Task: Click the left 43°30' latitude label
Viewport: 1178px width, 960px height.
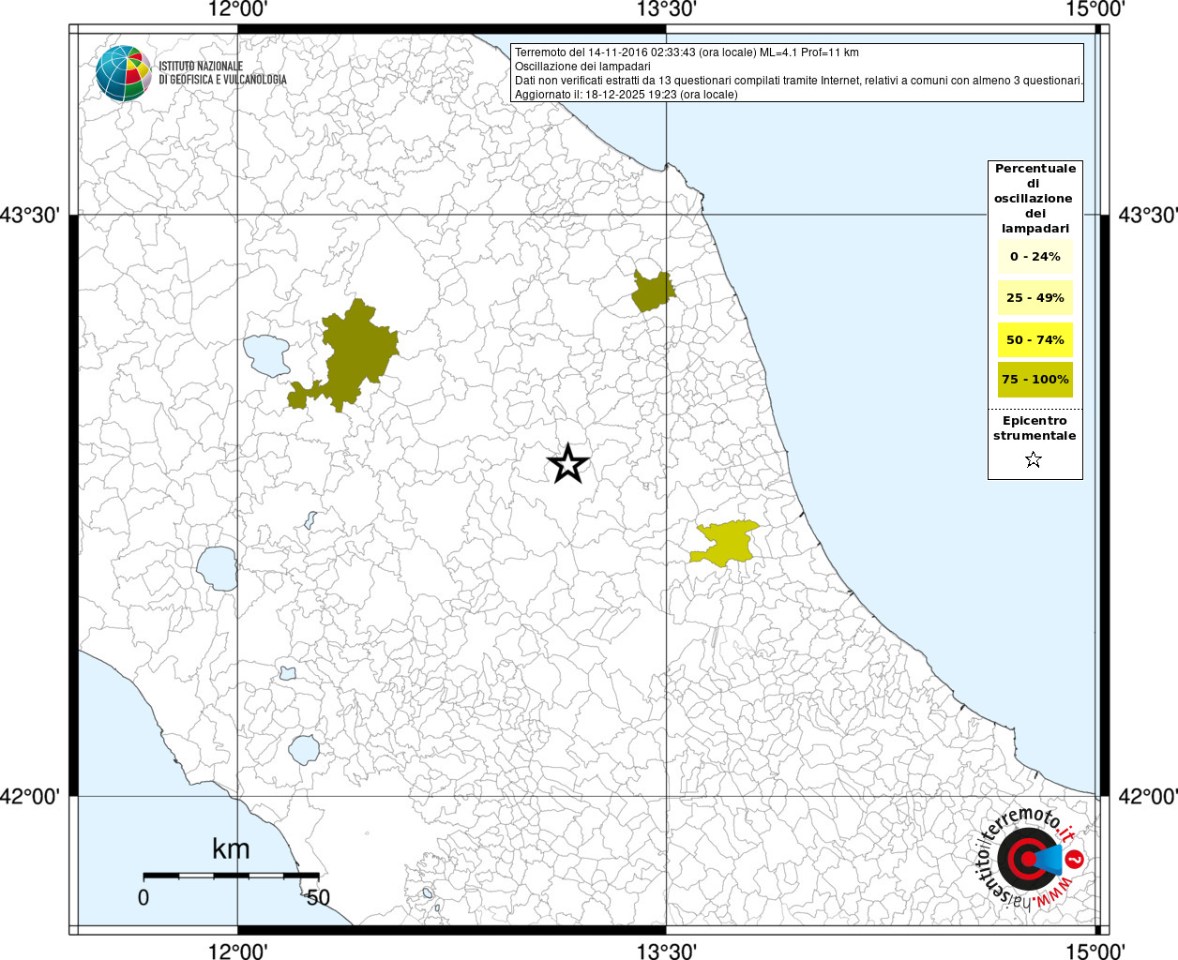Action: point(31,216)
